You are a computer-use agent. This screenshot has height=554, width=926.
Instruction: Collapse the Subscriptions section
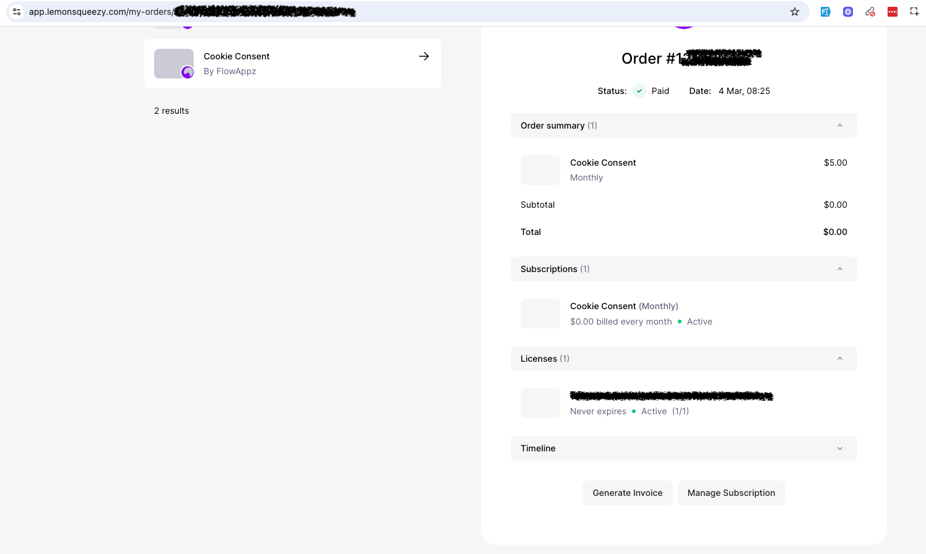tap(840, 269)
